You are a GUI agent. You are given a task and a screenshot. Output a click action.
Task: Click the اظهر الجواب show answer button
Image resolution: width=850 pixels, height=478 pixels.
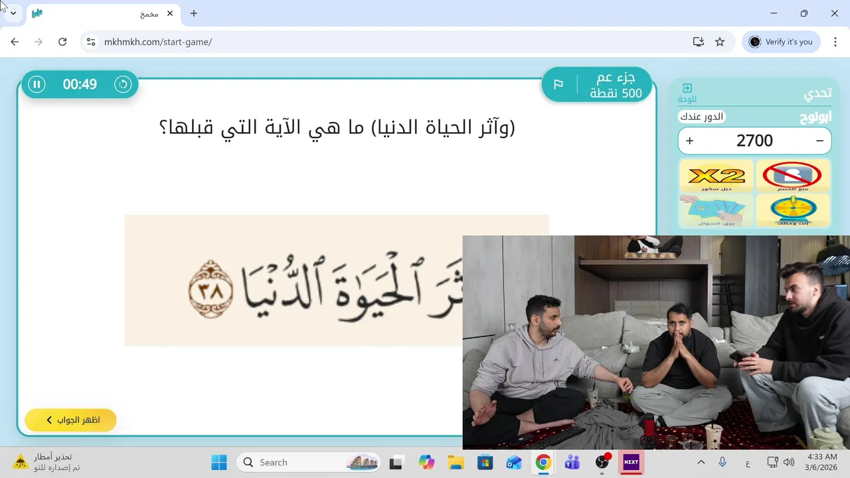point(71,420)
